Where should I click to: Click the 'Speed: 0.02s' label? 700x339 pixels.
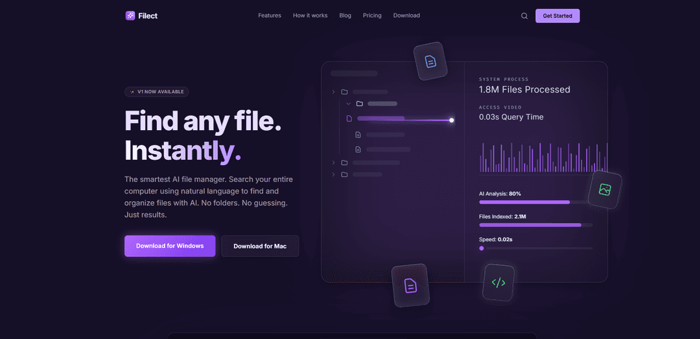496,239
